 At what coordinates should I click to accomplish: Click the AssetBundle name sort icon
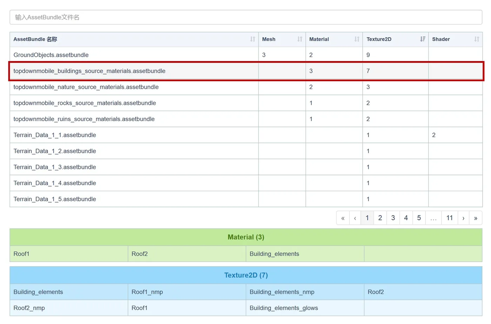click(253, 39)
